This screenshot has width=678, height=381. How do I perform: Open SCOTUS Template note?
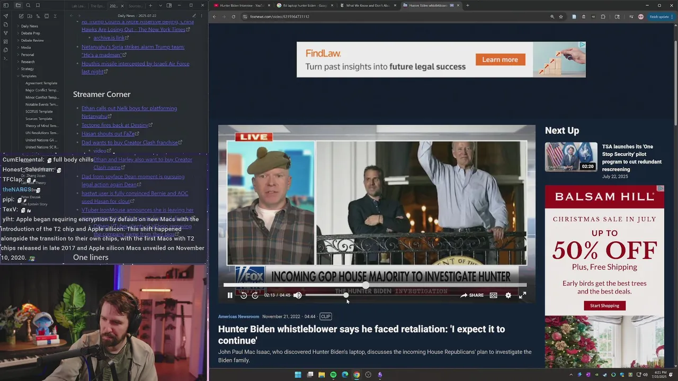[x=39, y=112]
